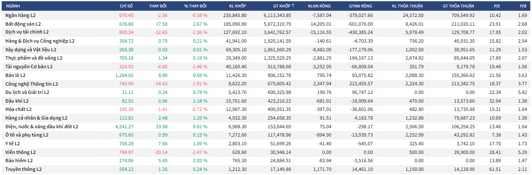Select Ô tô và phụ tùng L2
This screenshot has height=175, width=532.
point(27,135)
